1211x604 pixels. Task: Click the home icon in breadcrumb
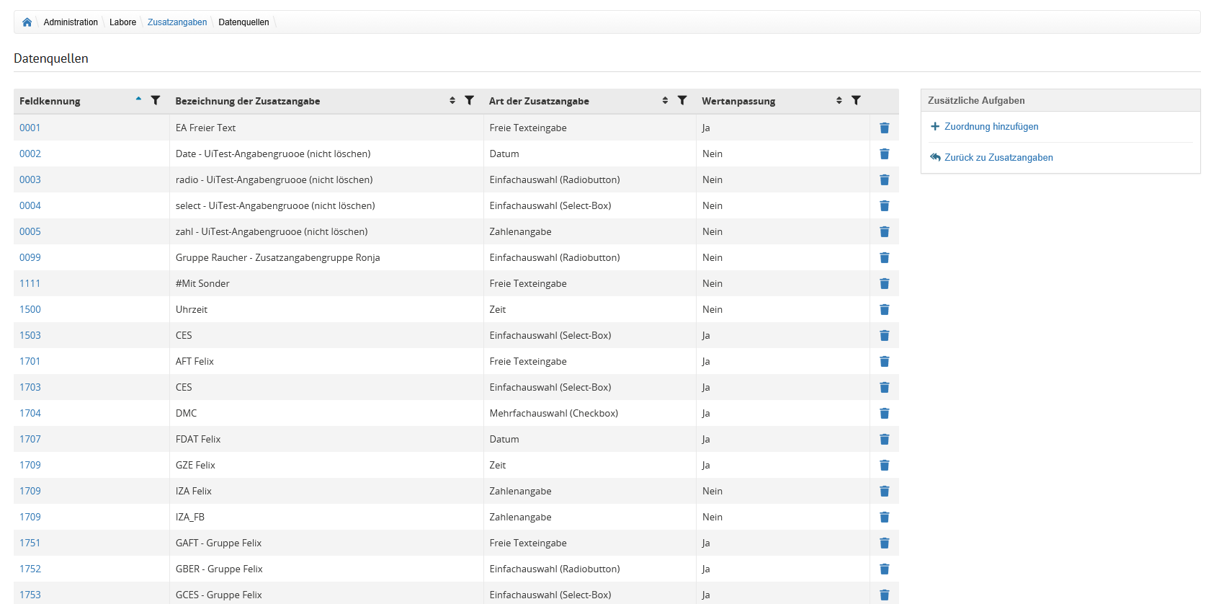27,22
